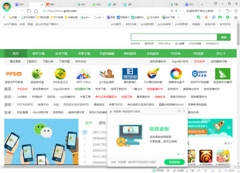
Task: Switch to the 下载 browser tab
Action: (176, 4)
